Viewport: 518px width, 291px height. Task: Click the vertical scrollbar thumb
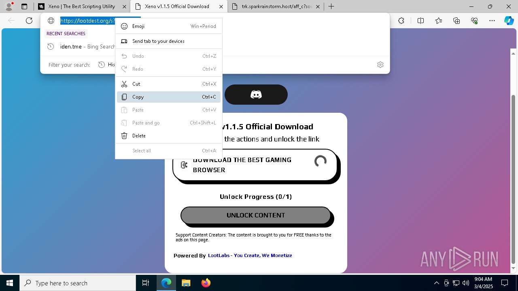coord(514,179)
